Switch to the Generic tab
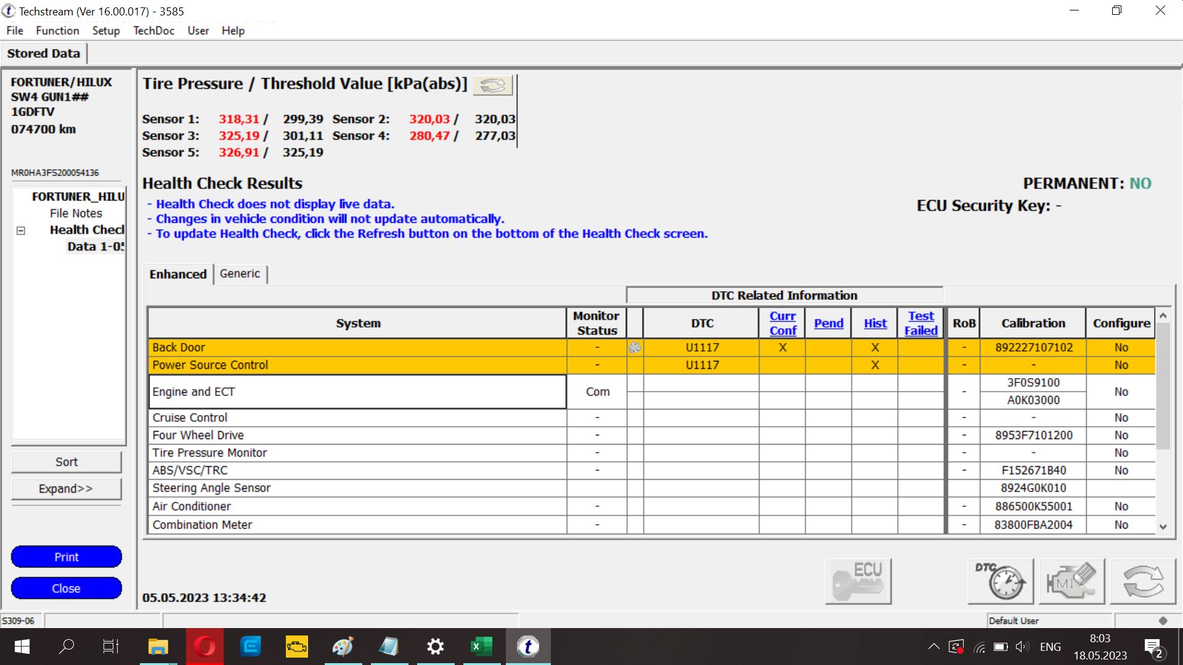Viewport: 1183px width, 665px height. [240, 274]
